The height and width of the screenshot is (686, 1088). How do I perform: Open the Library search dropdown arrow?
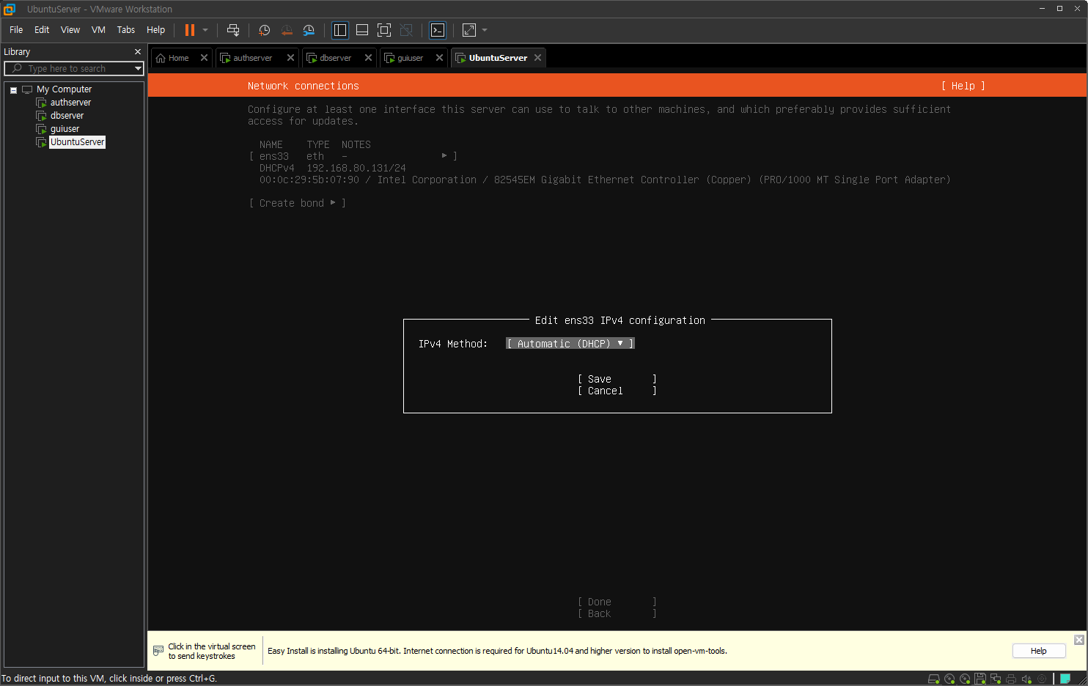(138, 68)
